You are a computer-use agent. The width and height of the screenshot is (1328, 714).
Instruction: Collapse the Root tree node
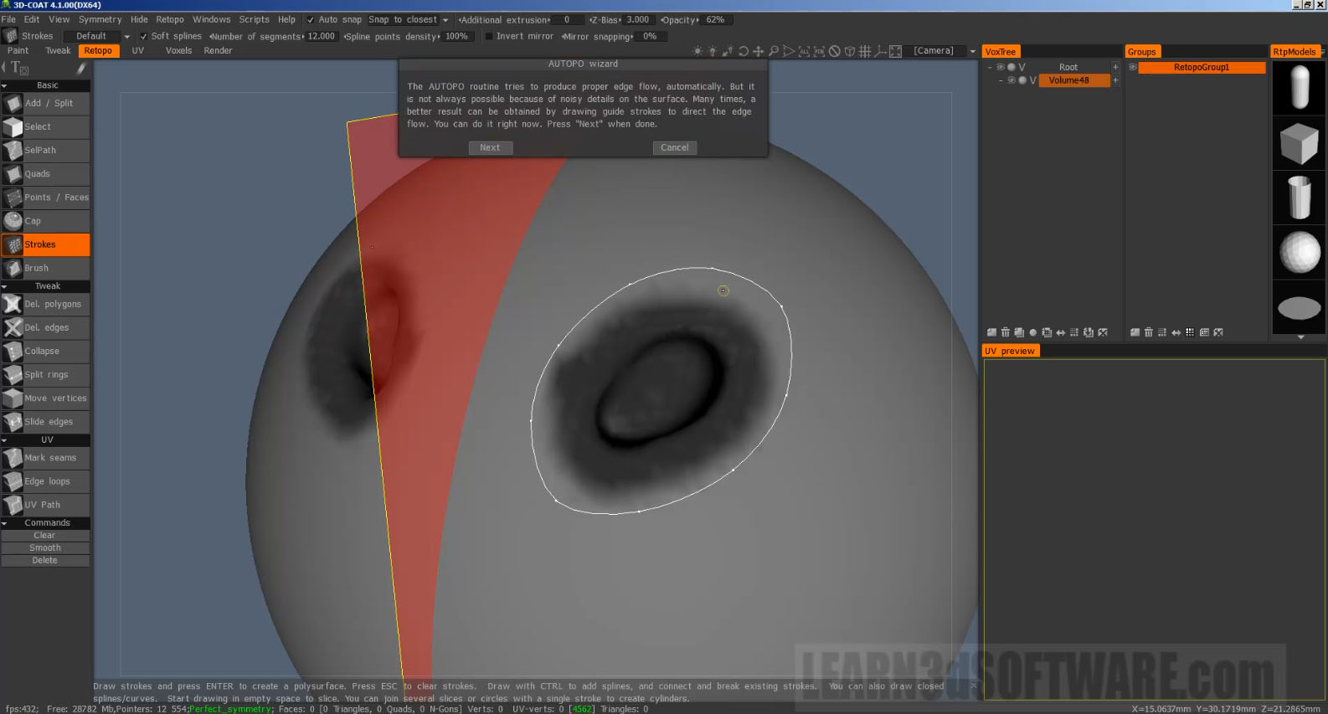(990, 67)
